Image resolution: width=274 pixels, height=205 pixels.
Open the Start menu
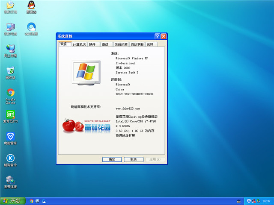pyautogui.click(x=13, y=201)
